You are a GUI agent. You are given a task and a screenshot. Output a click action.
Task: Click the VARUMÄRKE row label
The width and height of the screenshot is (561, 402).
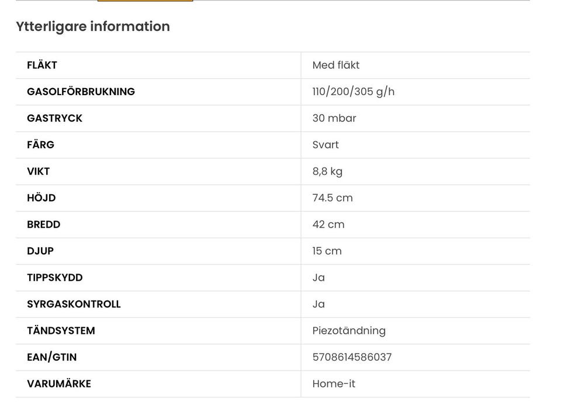point(59,384)
